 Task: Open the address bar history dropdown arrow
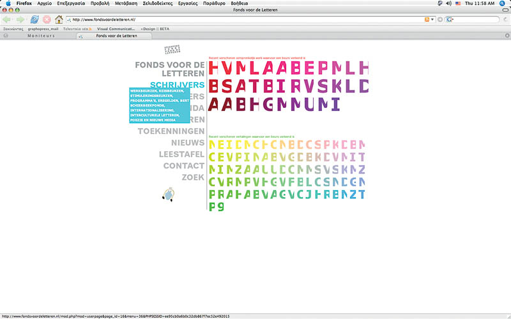coord(432,20)
